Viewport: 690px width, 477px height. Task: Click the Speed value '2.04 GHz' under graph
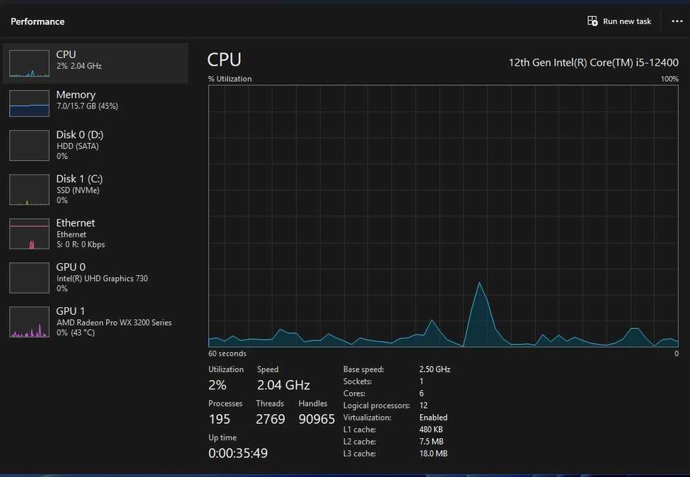click(x=284, y=385)
